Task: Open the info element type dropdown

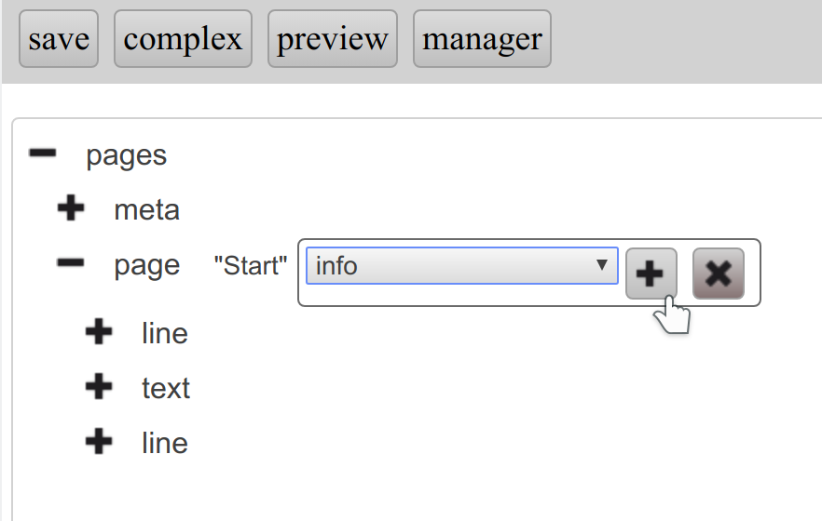Action: point(462,266)
